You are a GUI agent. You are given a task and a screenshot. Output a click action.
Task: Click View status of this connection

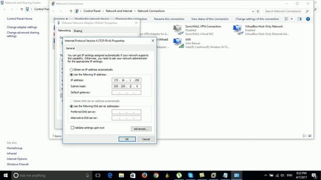click(x=210, y=19)
